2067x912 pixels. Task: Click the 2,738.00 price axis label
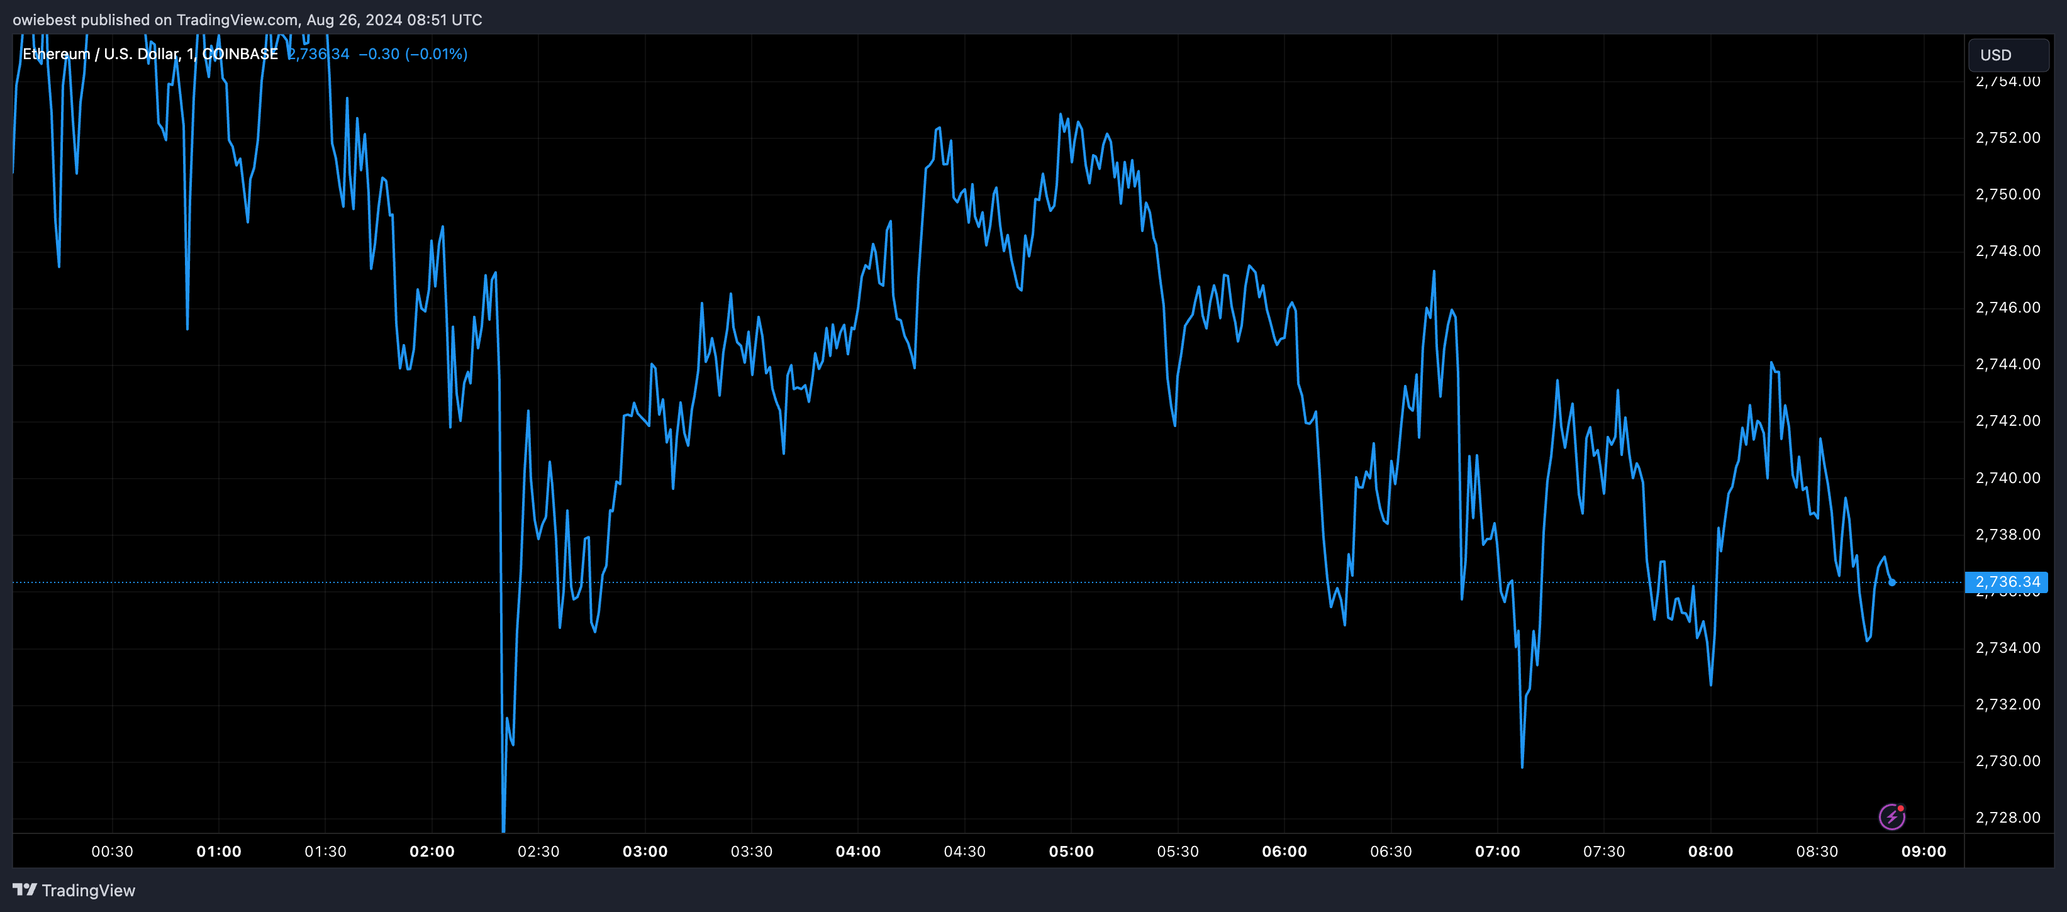[x=2008, y=534]
